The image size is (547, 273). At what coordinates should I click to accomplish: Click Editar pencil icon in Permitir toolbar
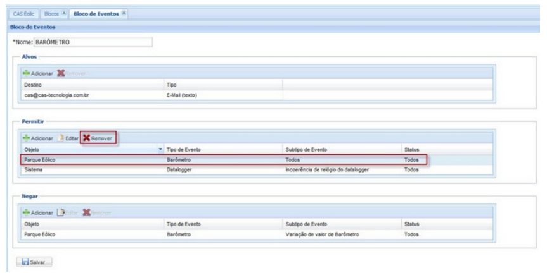(x=61, y=138)
